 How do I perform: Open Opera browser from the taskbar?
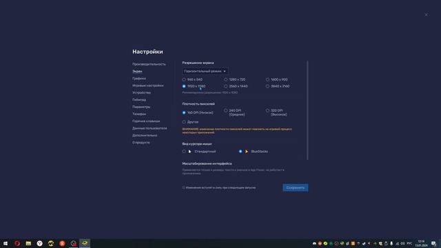(x=17, y=243)
